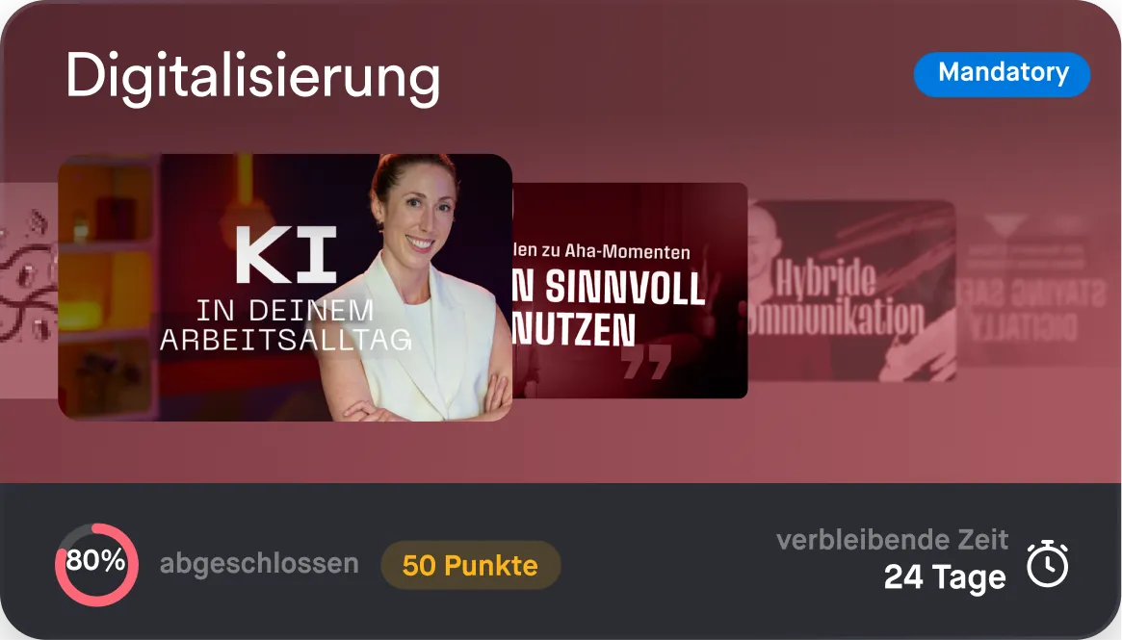The image size is (1122, 640).
Task: Click the verbleibende Zeit label
Action: tap(893, 539)
